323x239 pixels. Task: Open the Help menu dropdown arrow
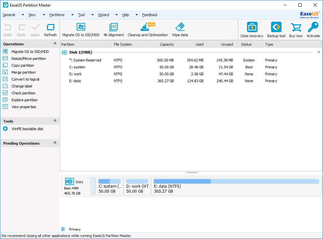[137, 15]
